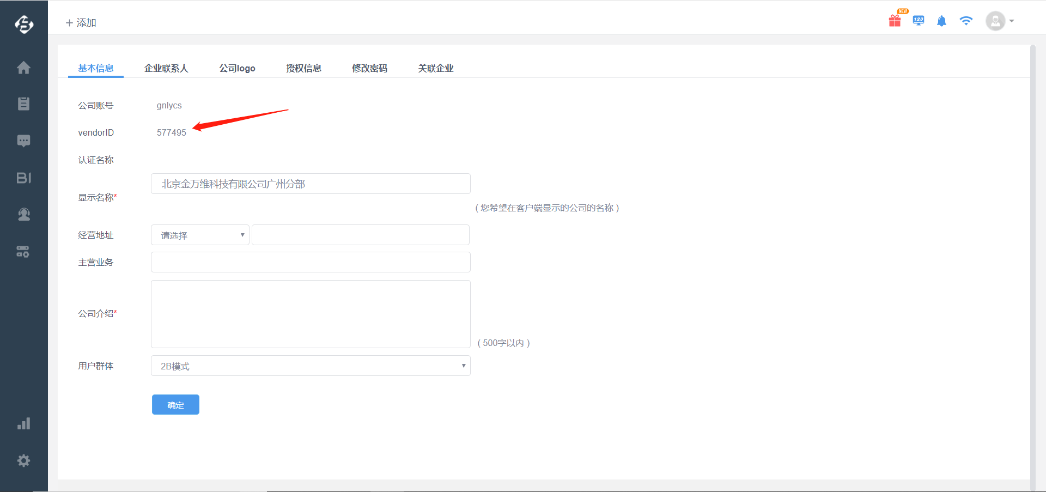Open the clipboard document icon in sidebar
Screen dimensions: 1046x492
pos(23,104)
